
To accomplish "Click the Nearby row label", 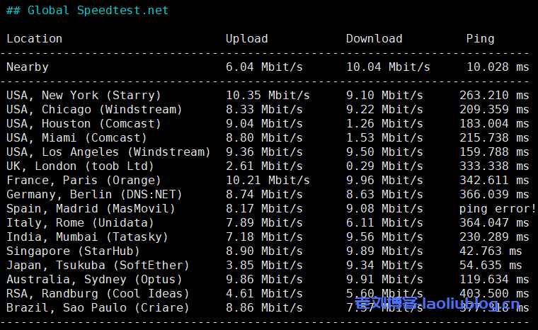I will pos(27,67).
